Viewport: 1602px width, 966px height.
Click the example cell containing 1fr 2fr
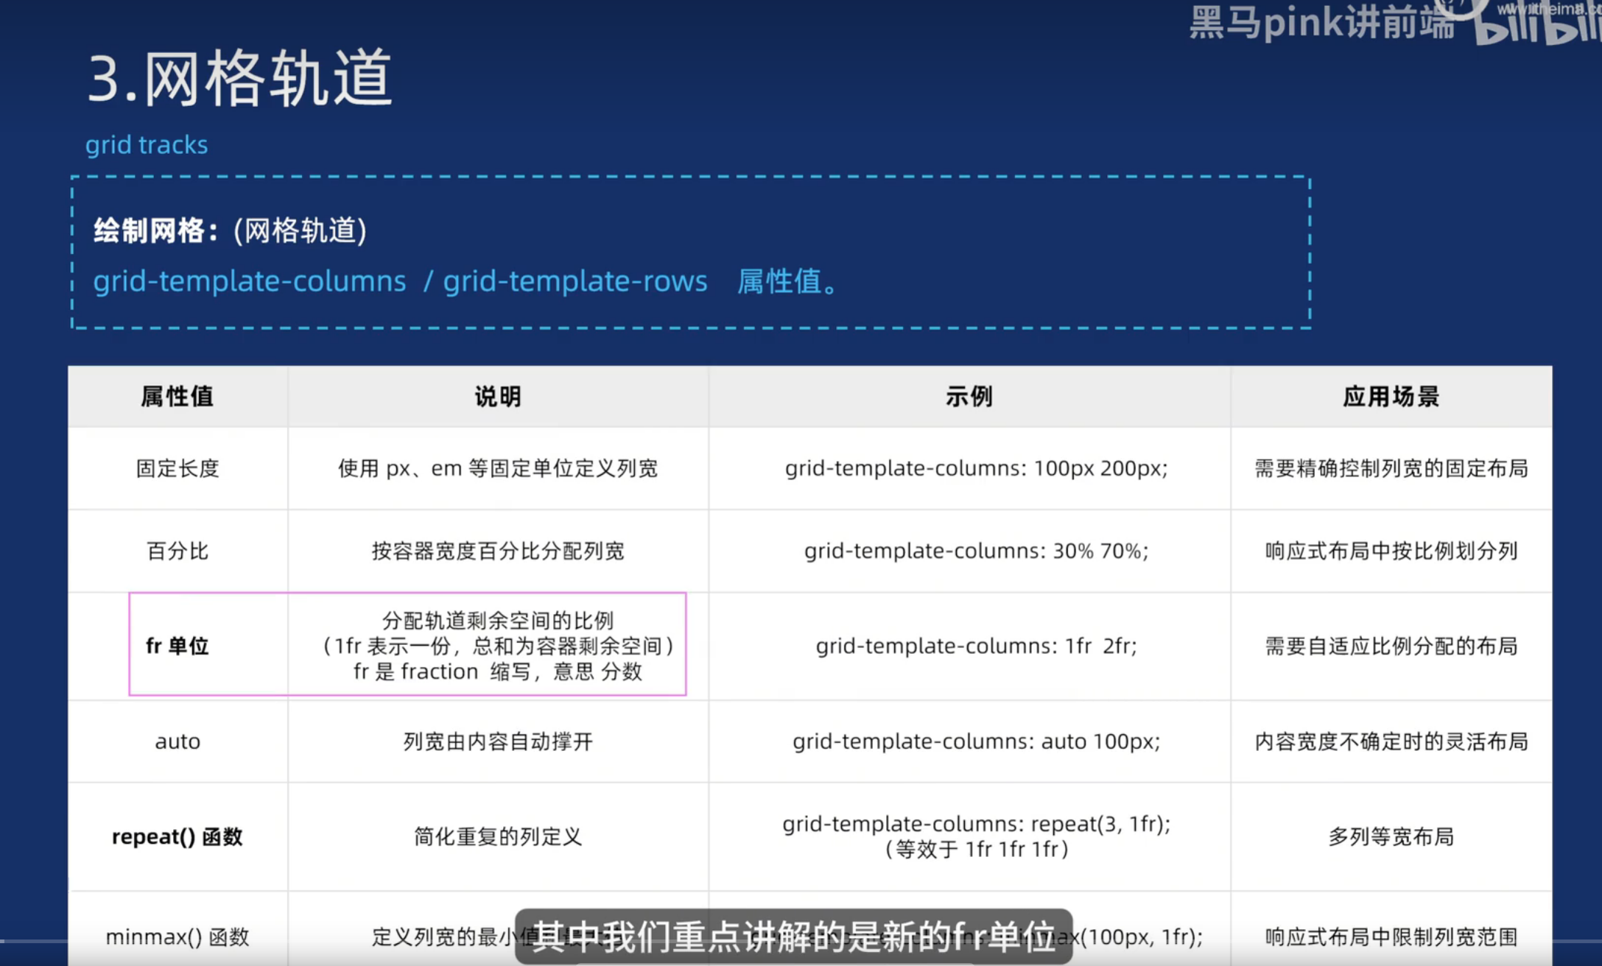tap(976, 646)
